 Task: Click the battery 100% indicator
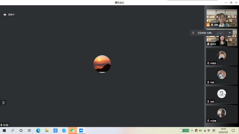coord(185,131)
